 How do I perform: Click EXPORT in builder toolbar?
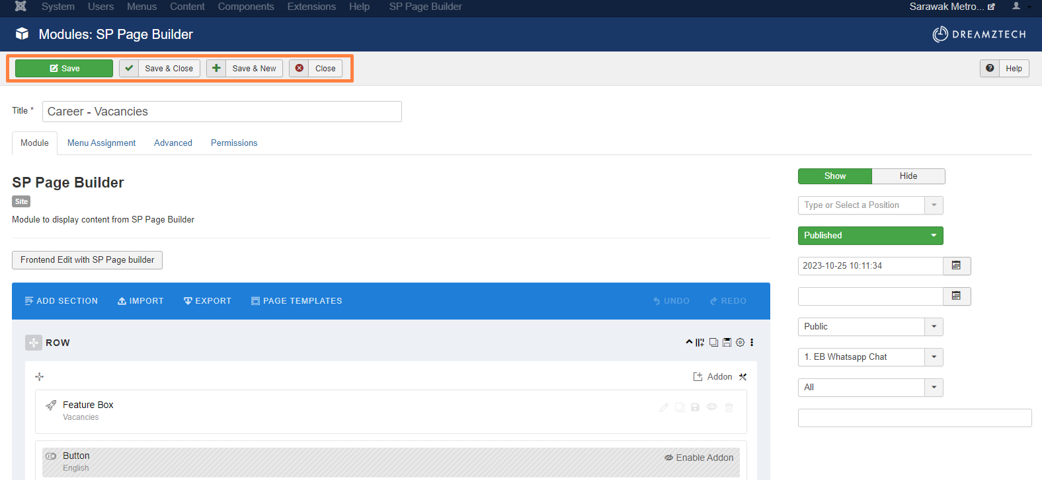[x=207, y=301]
